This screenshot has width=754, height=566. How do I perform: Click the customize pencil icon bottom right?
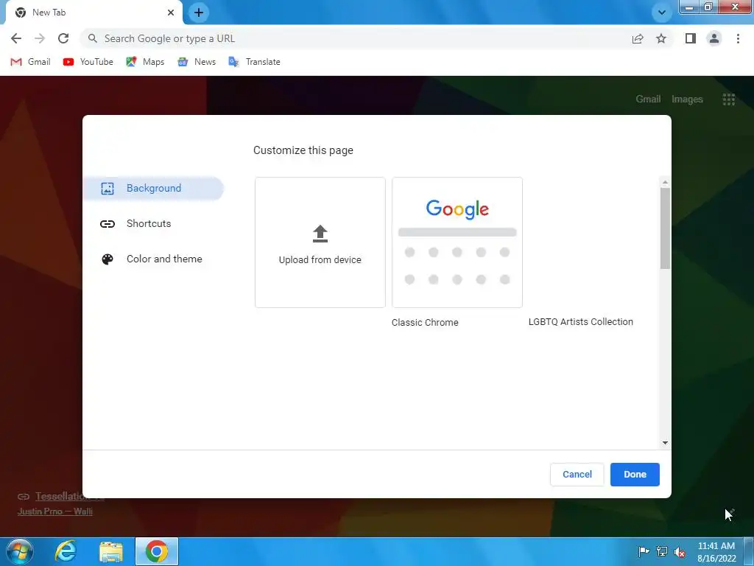pos(730,513)
